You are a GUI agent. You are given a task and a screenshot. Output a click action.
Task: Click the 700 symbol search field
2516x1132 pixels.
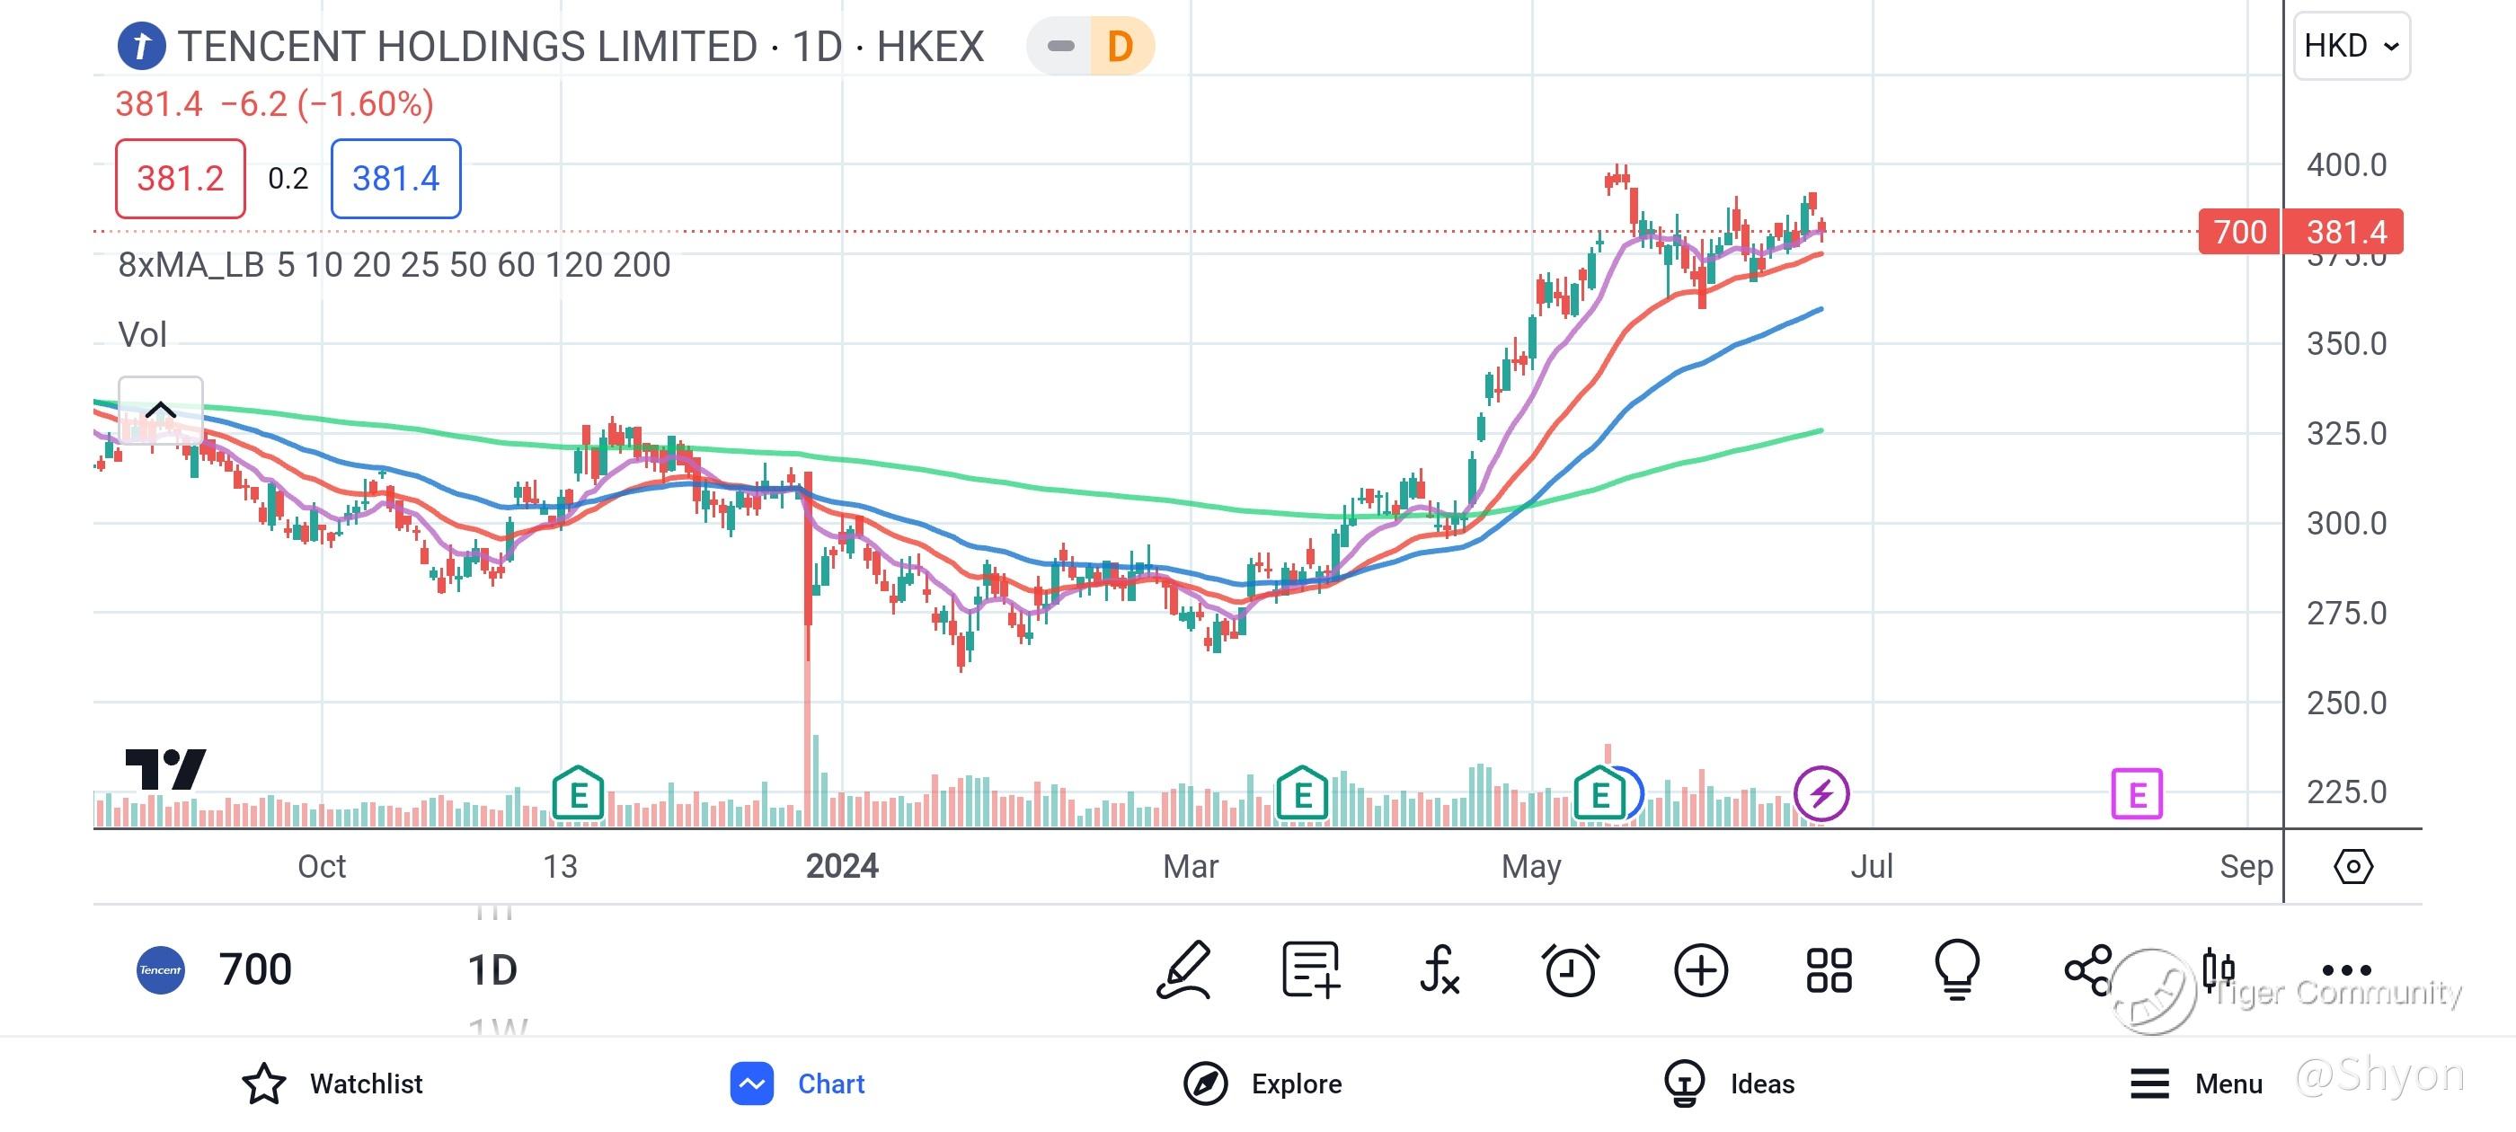tap(254, 970)
